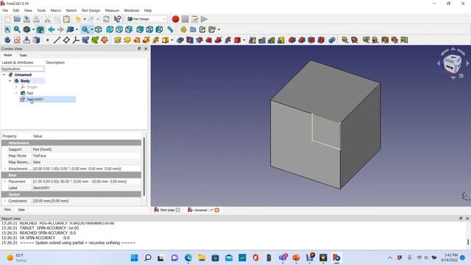Click the Pocket blue icon
The width and height of the screenshot is (471, 265).
[180, 40]
